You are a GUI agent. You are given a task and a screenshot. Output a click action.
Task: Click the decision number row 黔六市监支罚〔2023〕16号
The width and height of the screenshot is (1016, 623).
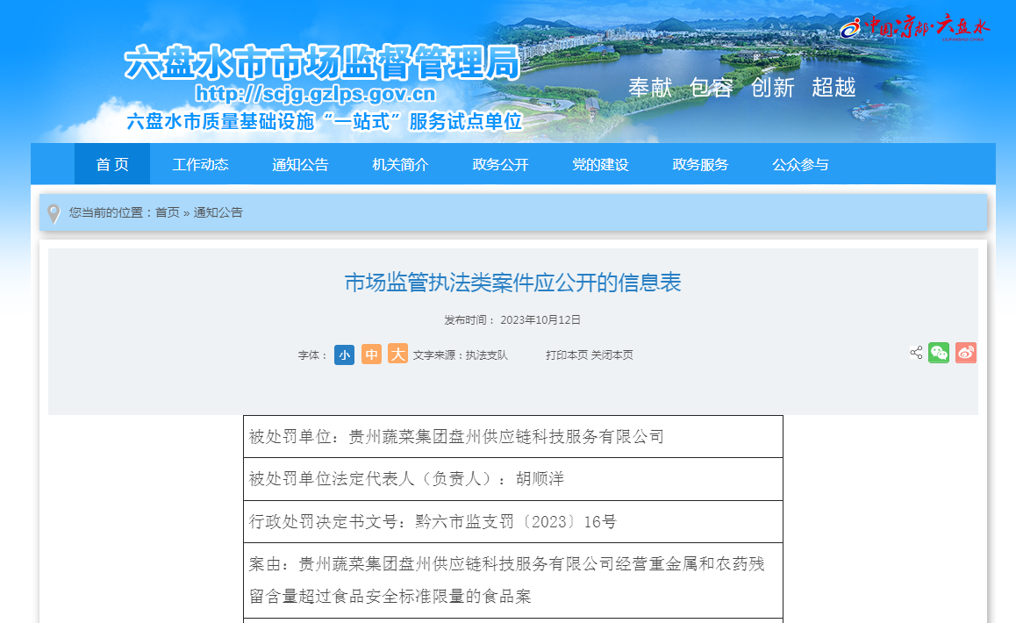(x=513, y=522)
